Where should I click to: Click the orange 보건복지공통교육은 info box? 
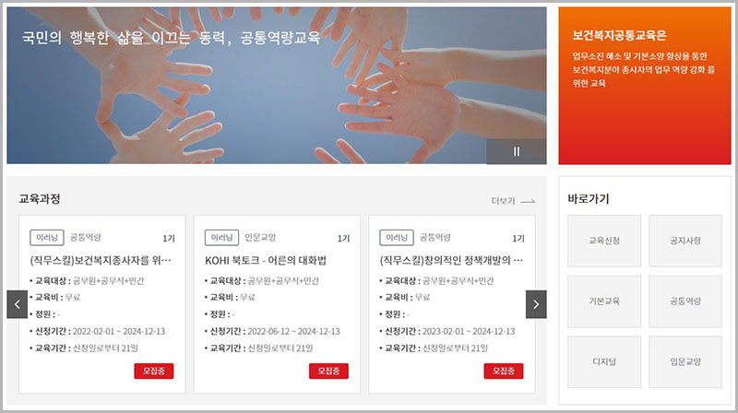tap(643, 85)
